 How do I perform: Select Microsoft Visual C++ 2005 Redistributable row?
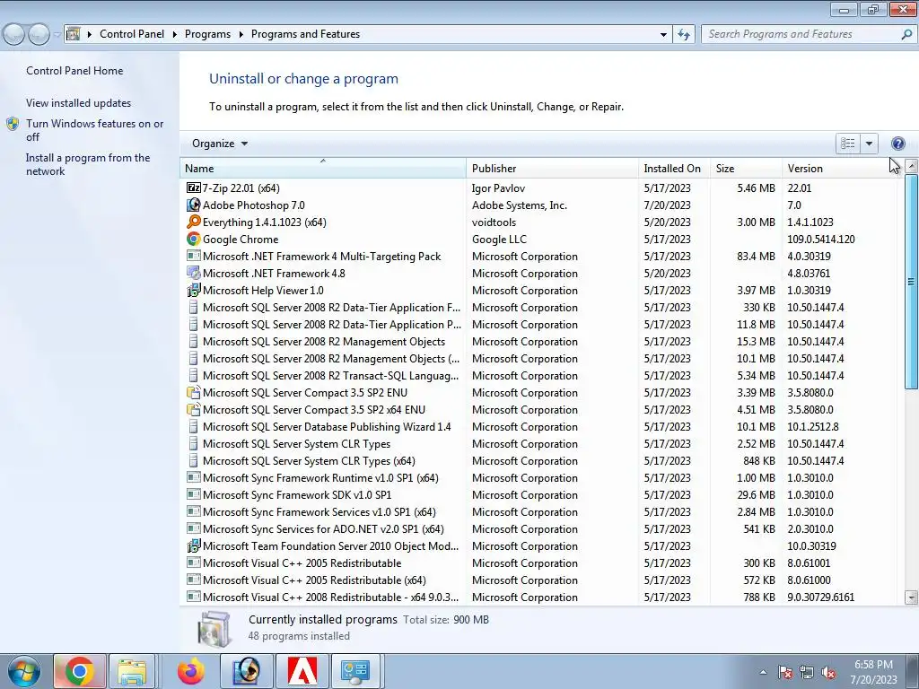tap(539, 563)
